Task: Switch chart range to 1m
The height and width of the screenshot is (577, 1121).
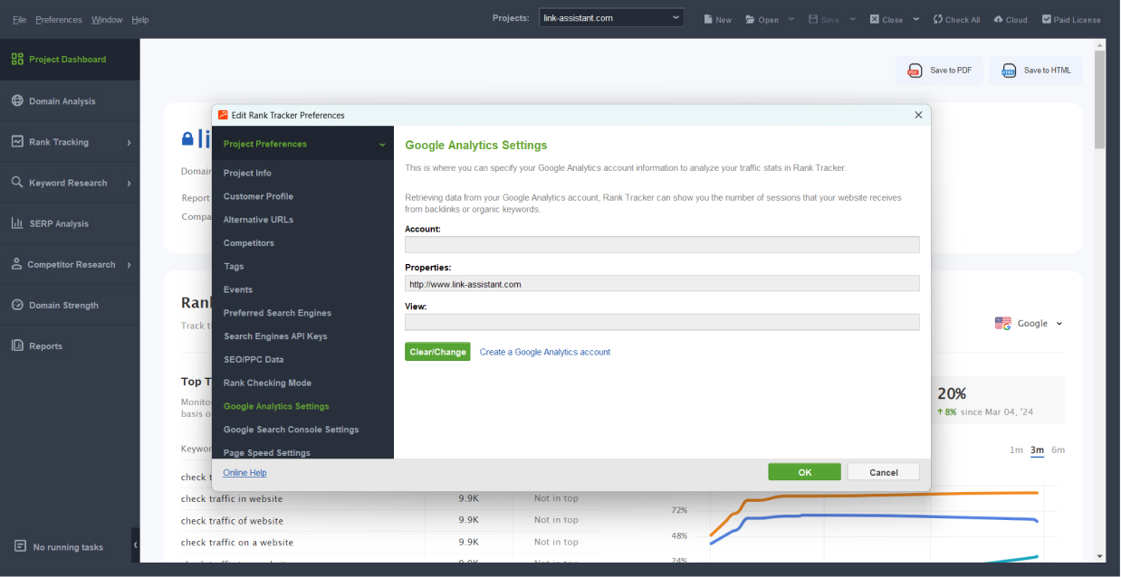Action: 1016,450
